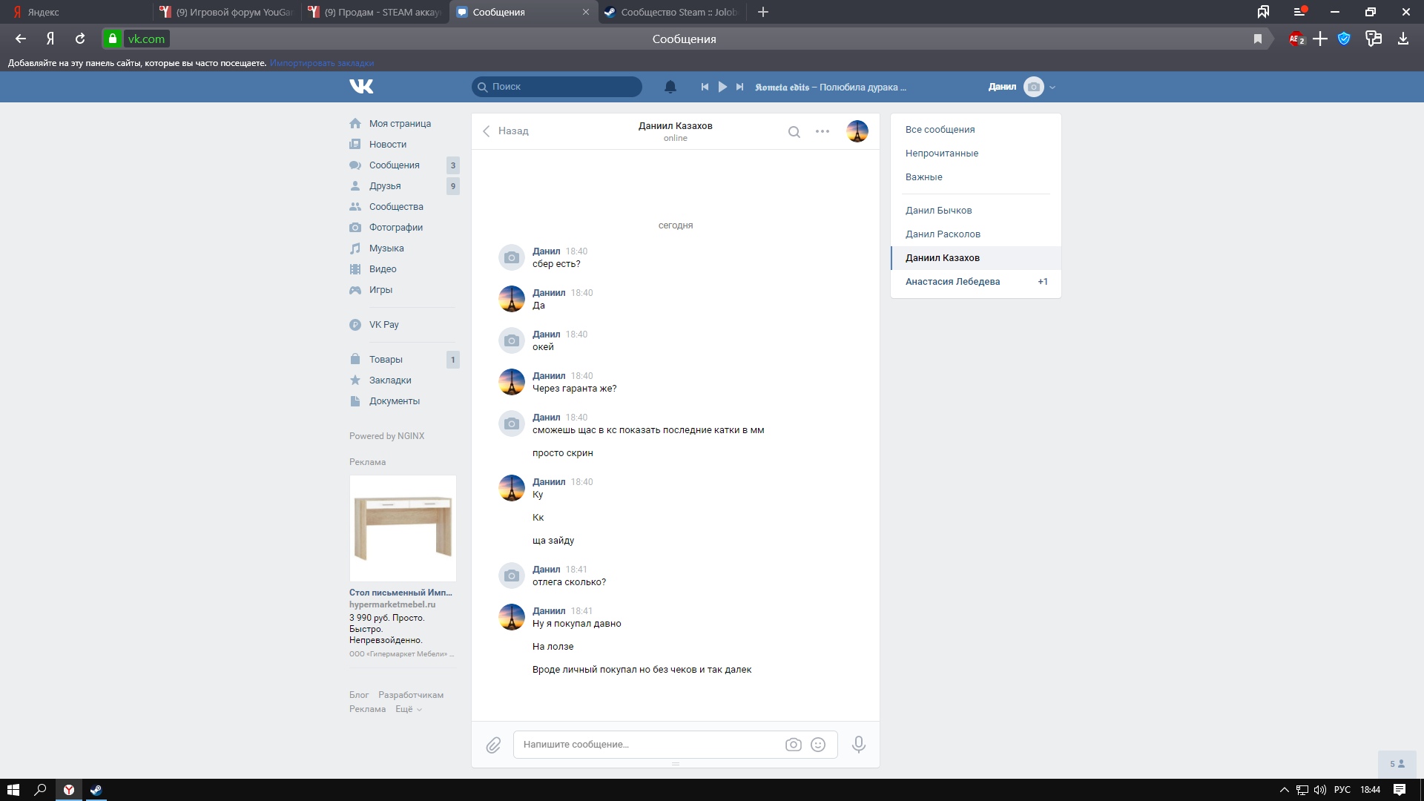Click the paperclip attach icon
The width and height of the screenshot is (1424, 801).
coord(493,745)
